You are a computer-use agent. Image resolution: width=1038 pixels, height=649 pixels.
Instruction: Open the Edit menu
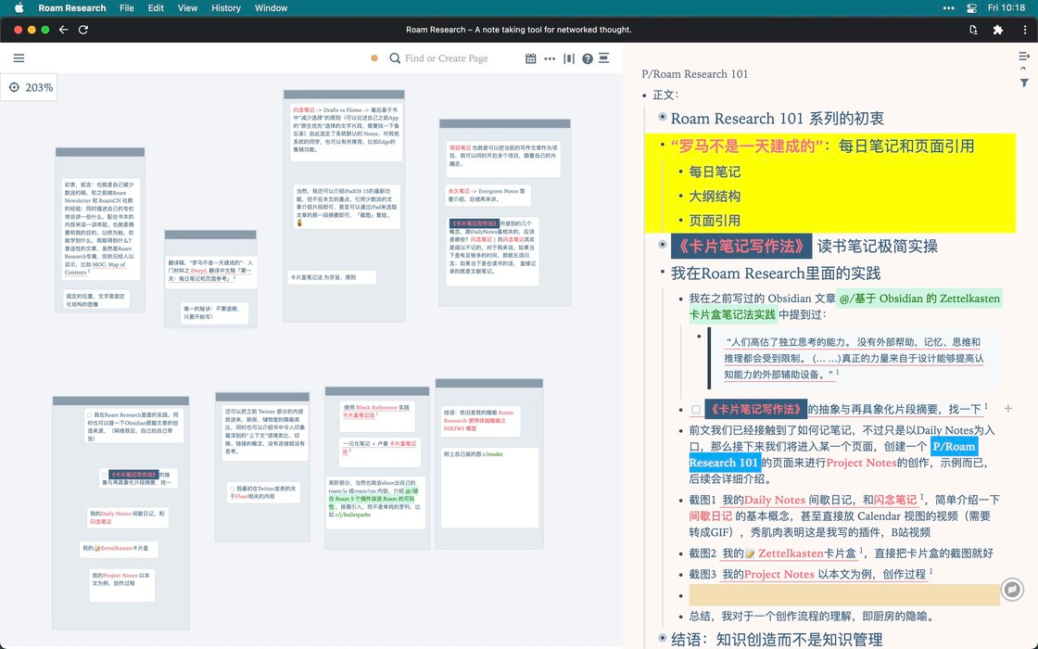(x=156, y=8)
